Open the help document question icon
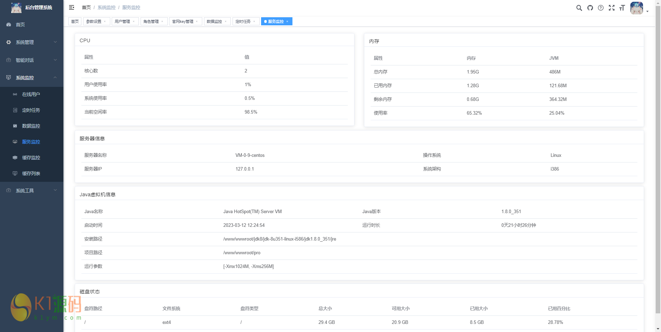The image size is (661, 332). pos(601,8)
